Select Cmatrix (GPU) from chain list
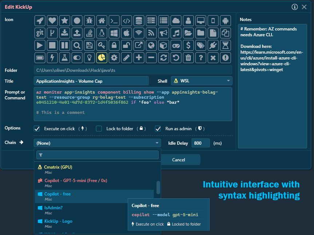 [x=58, y=167]
